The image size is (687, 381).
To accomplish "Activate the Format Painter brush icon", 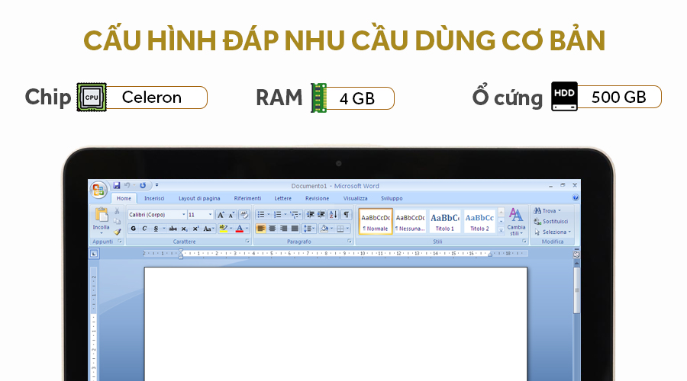I will click(x=117, y=232).
